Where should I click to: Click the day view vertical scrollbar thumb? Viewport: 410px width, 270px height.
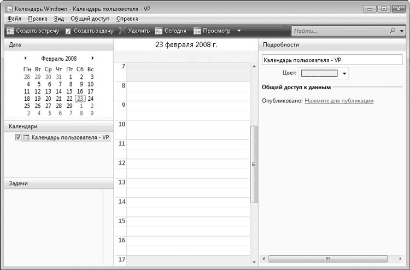click(254, 164)
